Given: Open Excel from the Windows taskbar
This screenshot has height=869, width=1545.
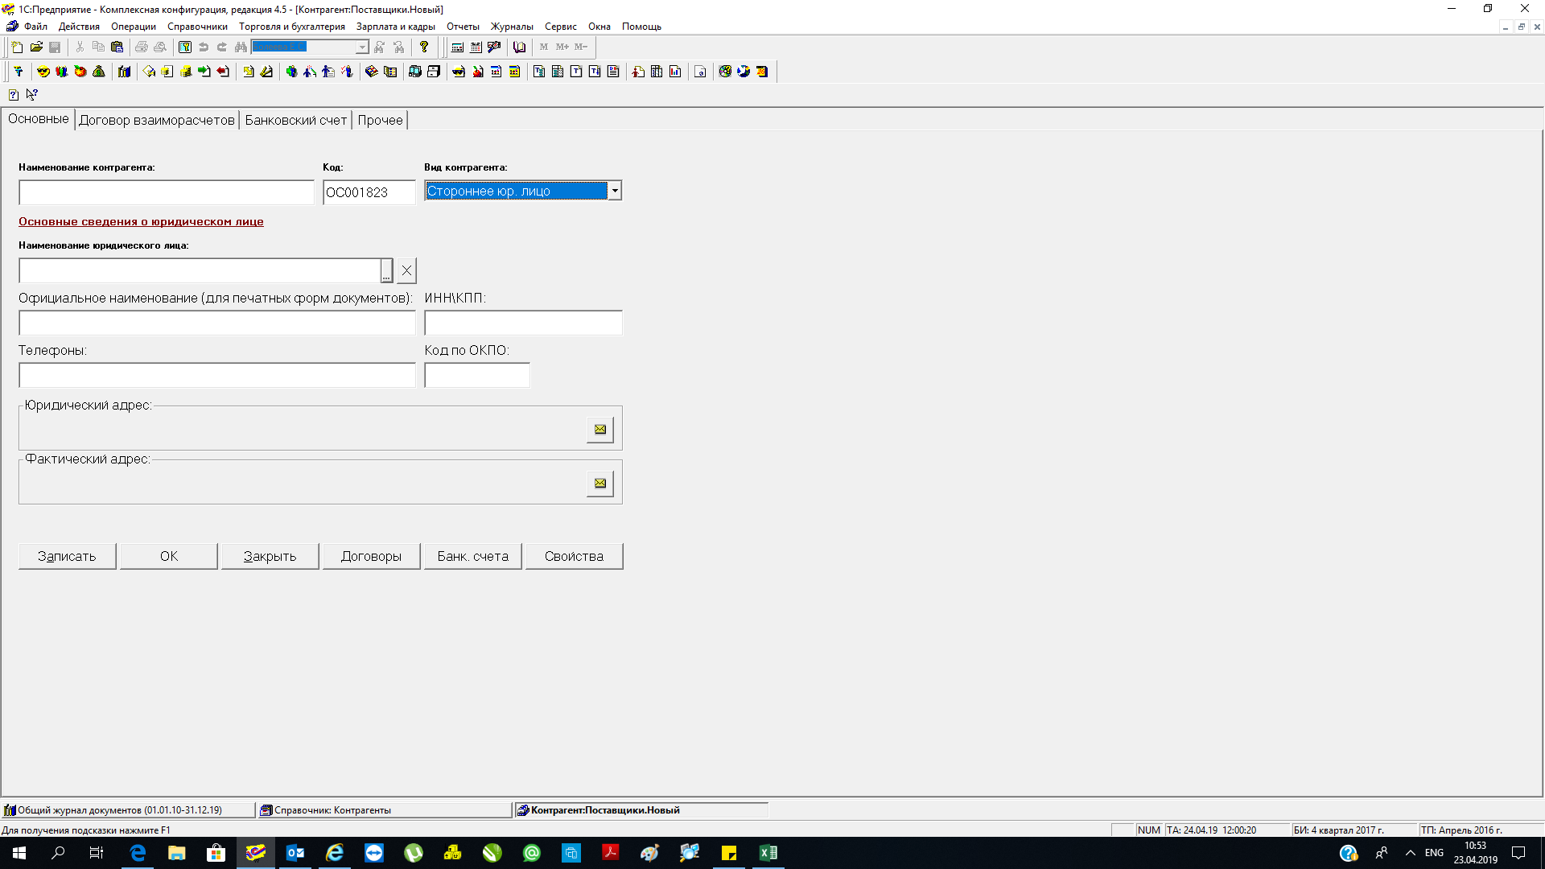Looking at the screenshot, I should pos(768,853).
